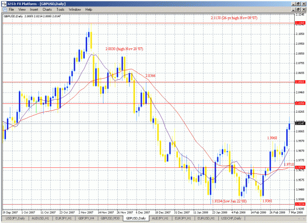Open the Help menu
The image size is (308, 223).
tap(89, 9)
